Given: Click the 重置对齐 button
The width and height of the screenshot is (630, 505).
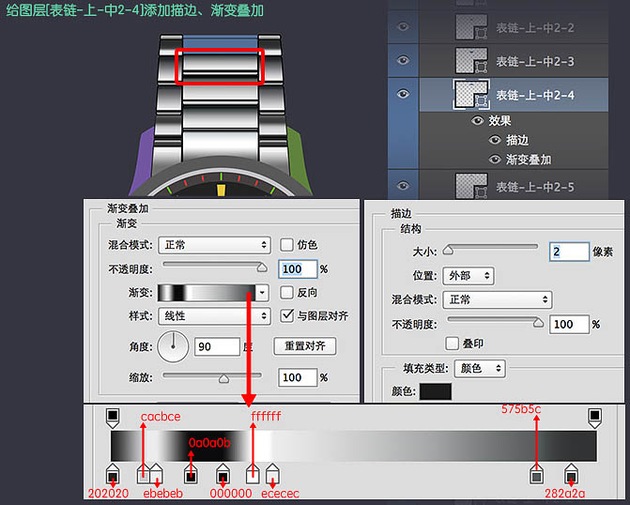Looking at the screenshot, I should [305, 346].
